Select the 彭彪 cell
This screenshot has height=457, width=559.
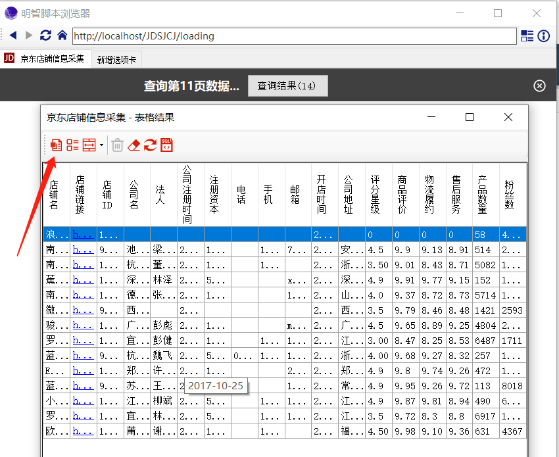164,325
